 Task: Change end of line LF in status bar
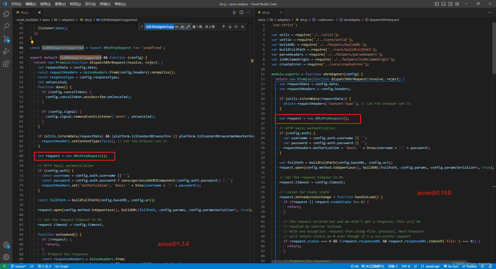click(x=415, y=266)
